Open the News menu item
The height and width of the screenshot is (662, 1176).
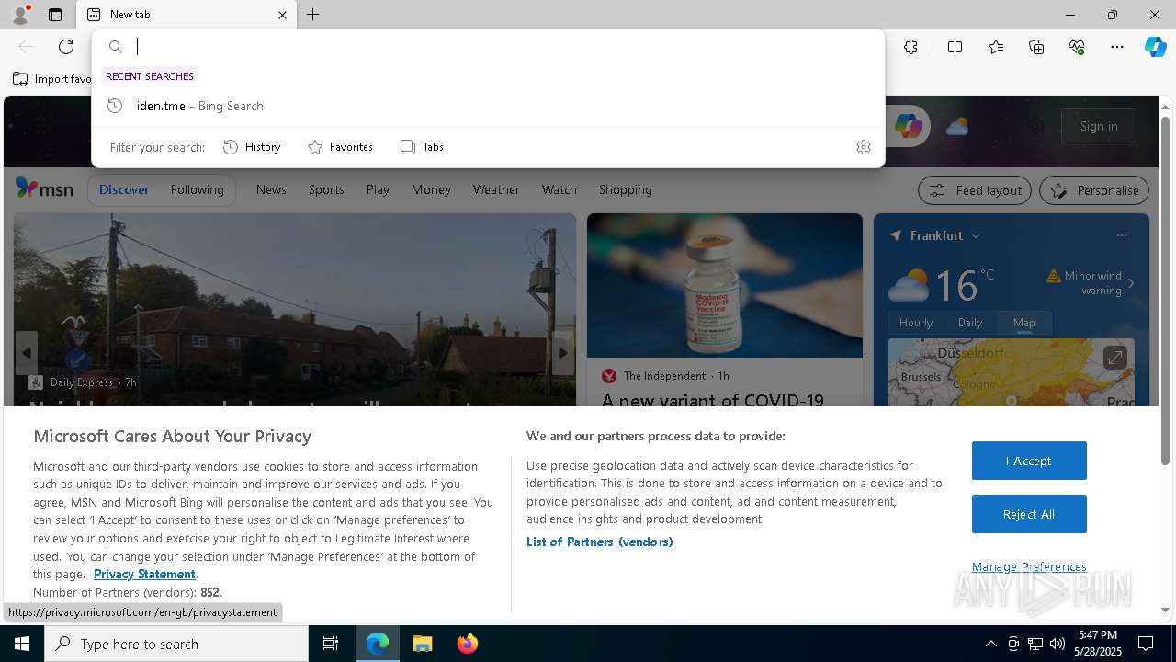pos(271,189)
